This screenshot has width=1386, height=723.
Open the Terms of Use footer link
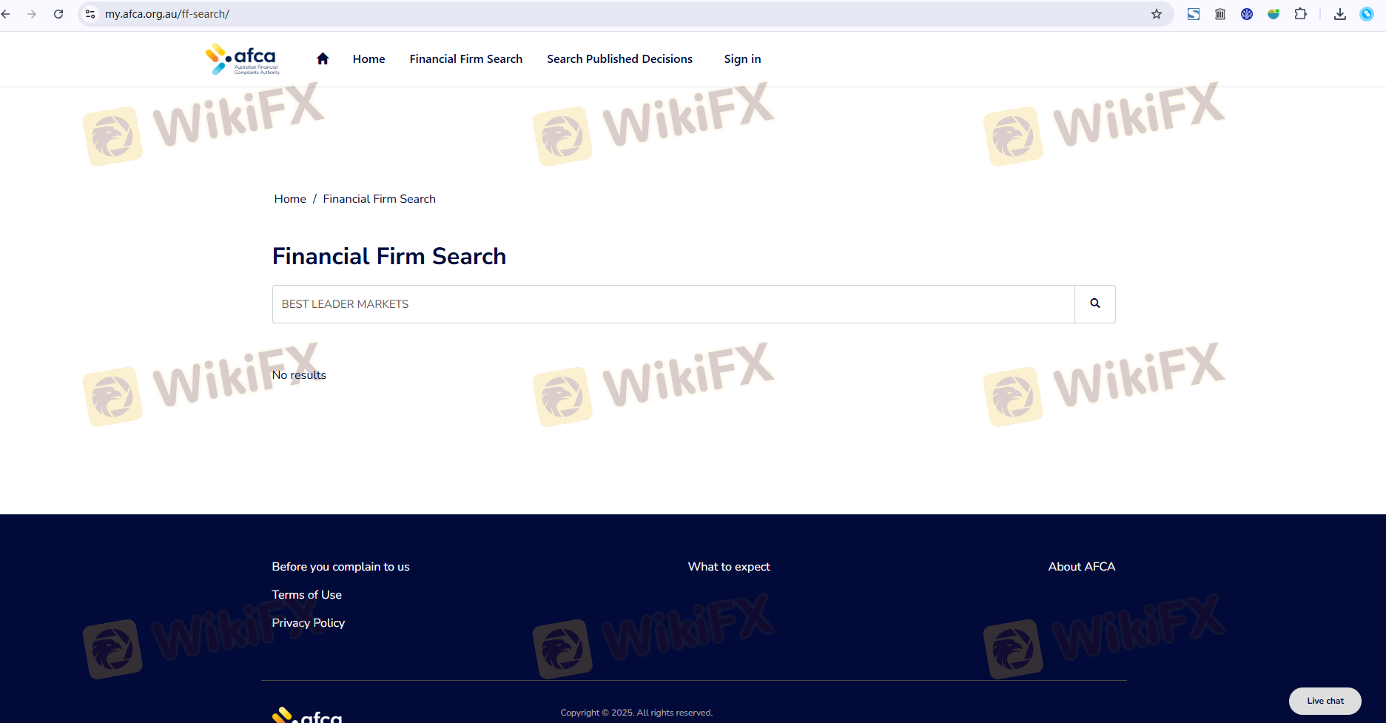point(306,595)
